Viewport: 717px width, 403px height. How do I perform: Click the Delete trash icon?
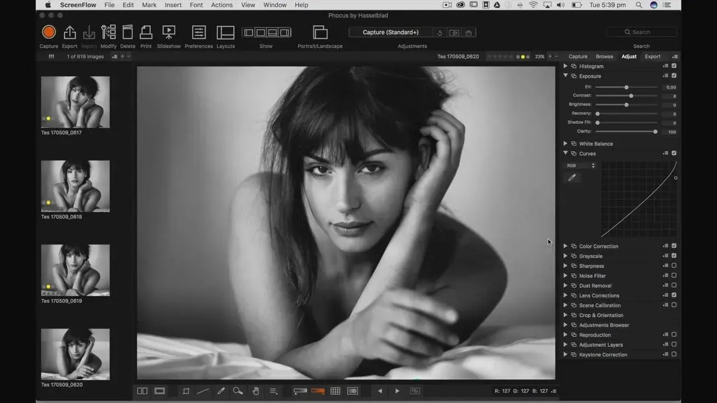point(128,32)
